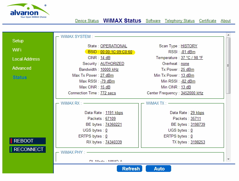Click the TX BE bytes value 3198739
239x181 pixels.
click(x=198, y=124)
